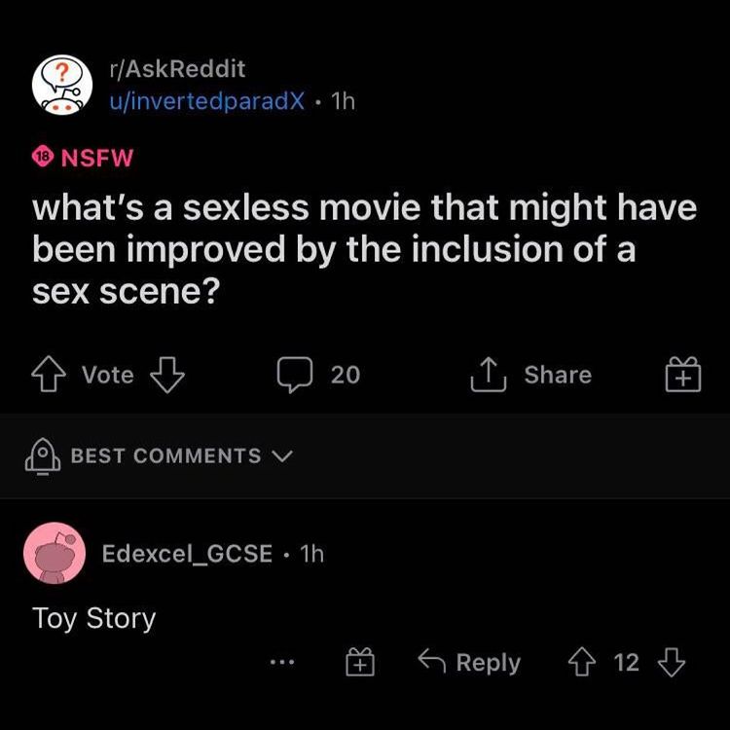The image size is (730, 730).
Task: Open the post comments via speech bubble icon
Action: [292, 375]
